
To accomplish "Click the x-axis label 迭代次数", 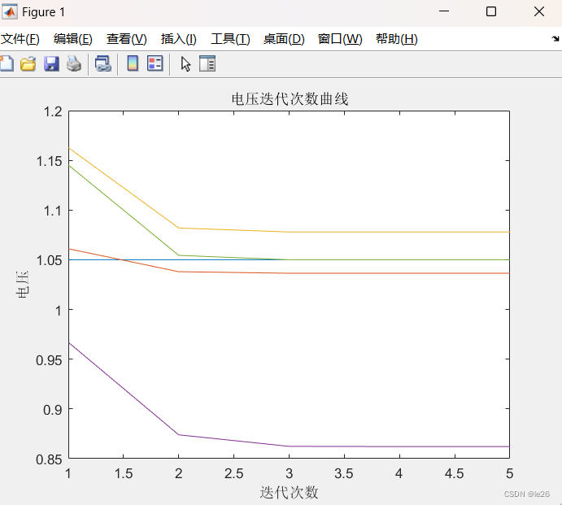I will (289, 492).
